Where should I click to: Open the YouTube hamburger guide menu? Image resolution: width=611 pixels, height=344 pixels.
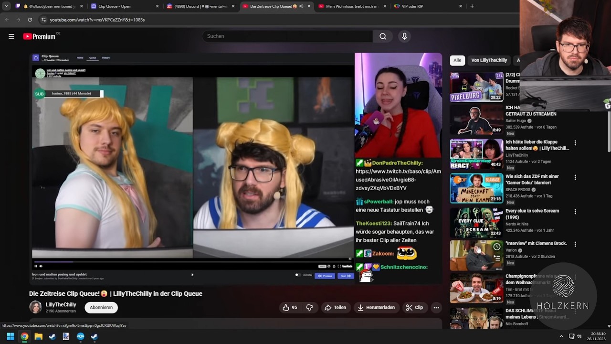click(x=11, y=36)
